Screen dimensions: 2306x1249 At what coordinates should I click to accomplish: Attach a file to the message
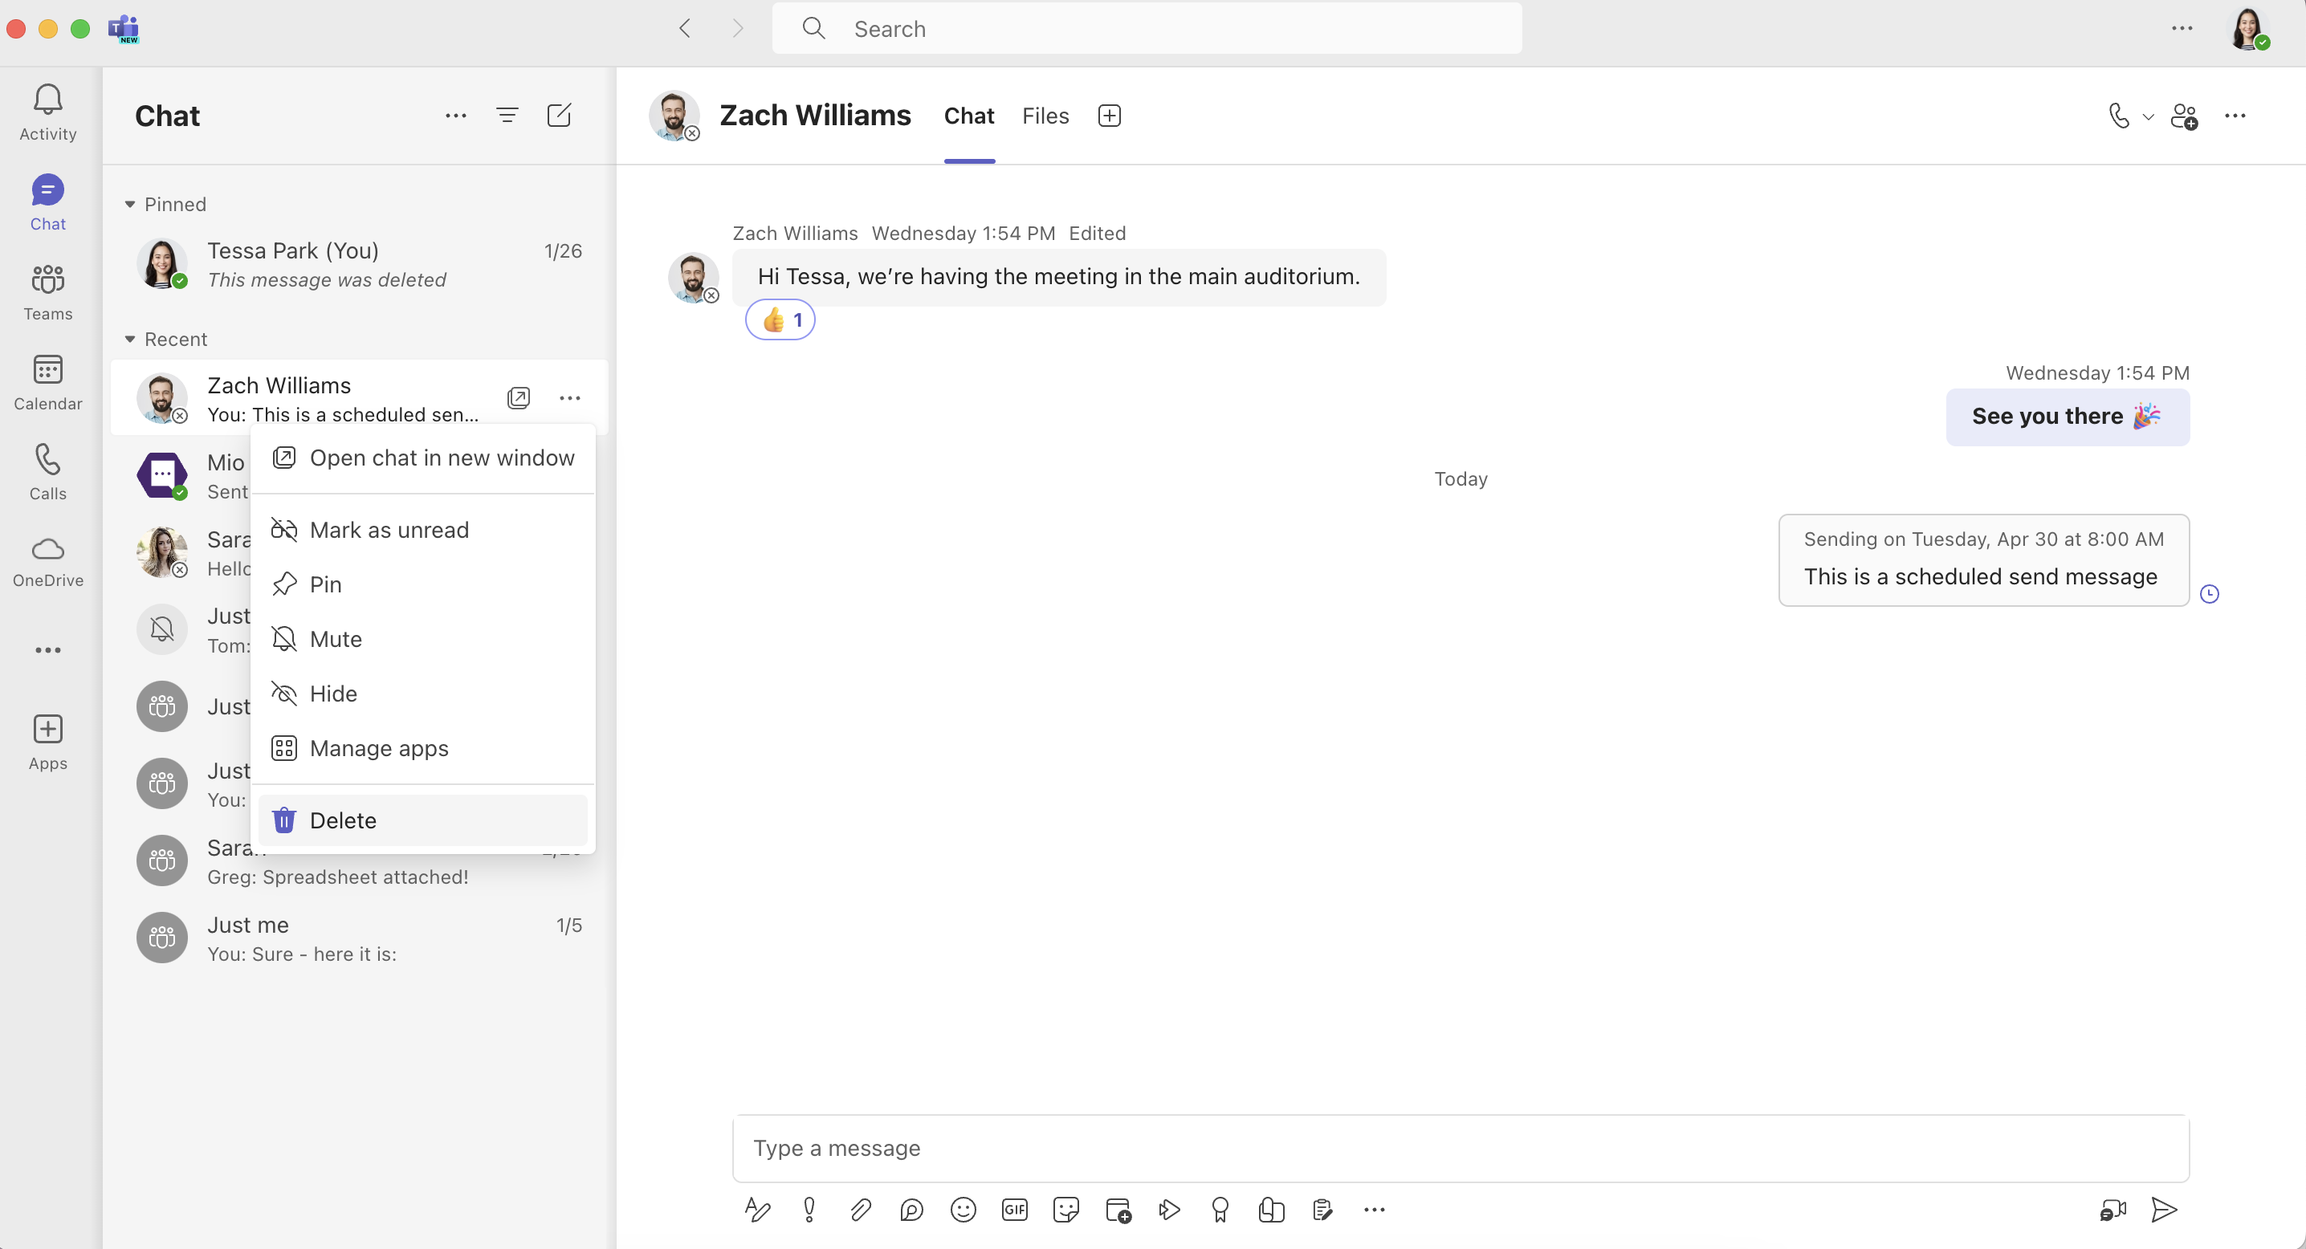860,1210
